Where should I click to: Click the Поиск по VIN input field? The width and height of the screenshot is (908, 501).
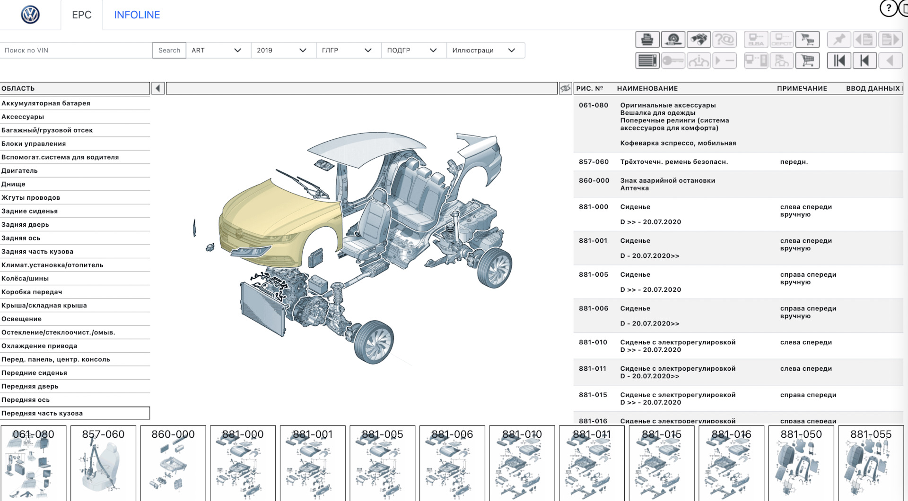point(76,51)
